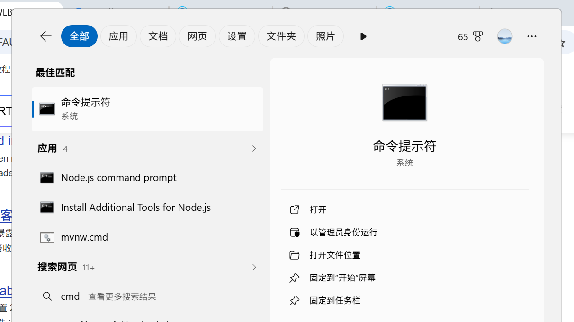Image resolution: width=574 pixels, height=322 pixels.
Task: Click the mvnw.cmd file icon
Action: click(x=47, y=237)
